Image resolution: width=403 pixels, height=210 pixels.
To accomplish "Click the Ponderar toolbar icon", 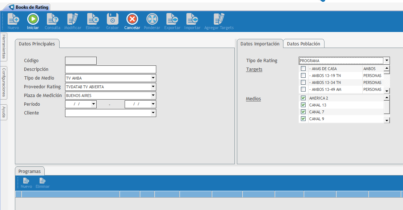I will [152, 19].
